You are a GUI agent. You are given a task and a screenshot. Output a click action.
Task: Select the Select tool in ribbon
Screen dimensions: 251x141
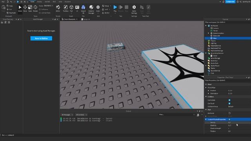pyautogui.click(x=20, y=9)
